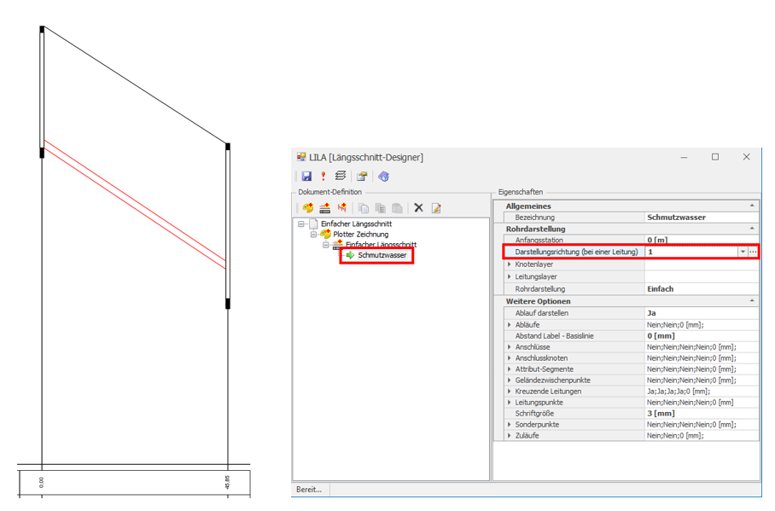The width and height of the screenshot is (775, 511).
Task: Open the Darstellungsrichtung dropdown arrow
Action: [743, 253]
